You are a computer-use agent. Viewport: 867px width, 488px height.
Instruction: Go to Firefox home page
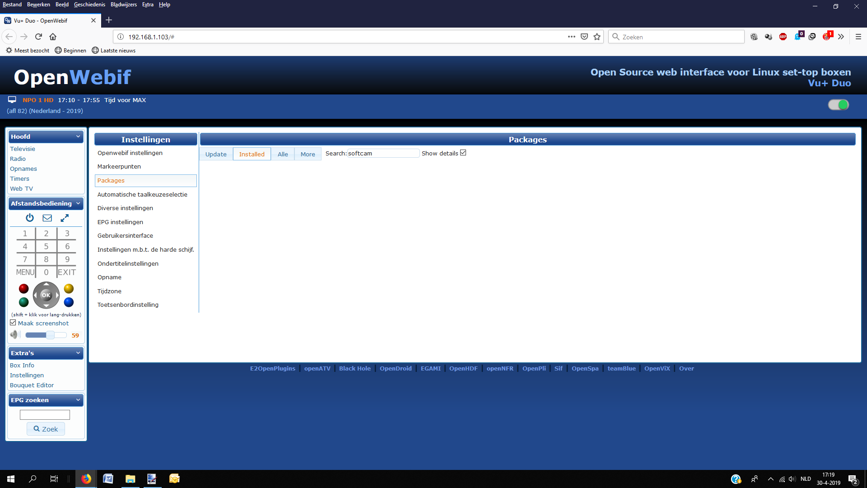click(x=53, y=37)
